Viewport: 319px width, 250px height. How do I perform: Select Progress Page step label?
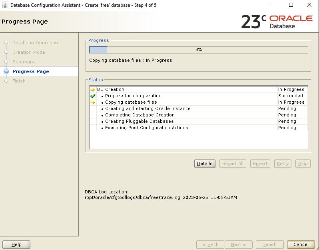point(31,71)
